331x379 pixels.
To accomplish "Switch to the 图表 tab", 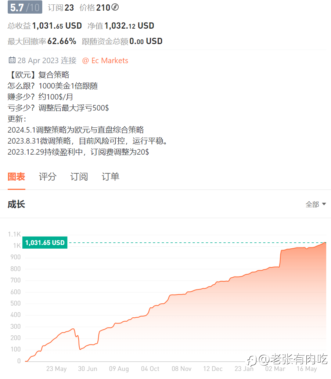I will pos(16,177).
